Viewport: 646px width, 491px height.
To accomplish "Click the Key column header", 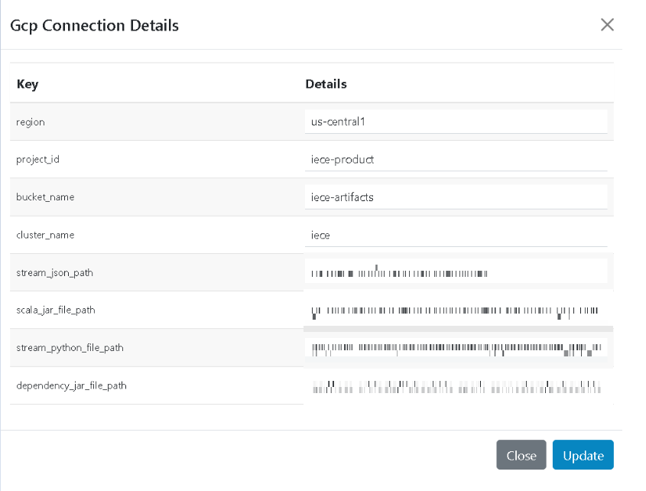I will tap(28, 84).
